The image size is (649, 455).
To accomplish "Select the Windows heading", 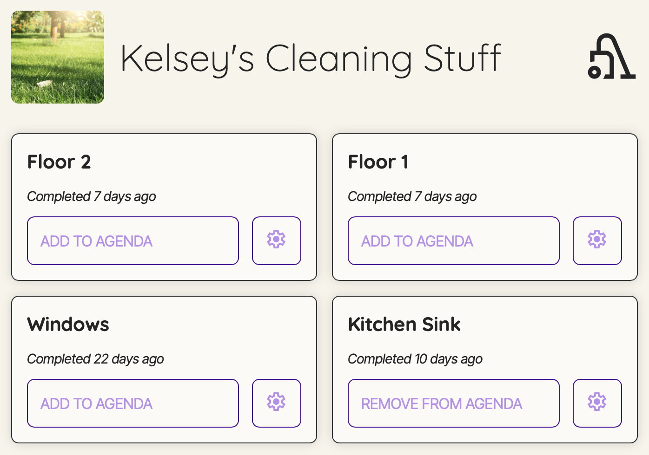I will (68, 325).
